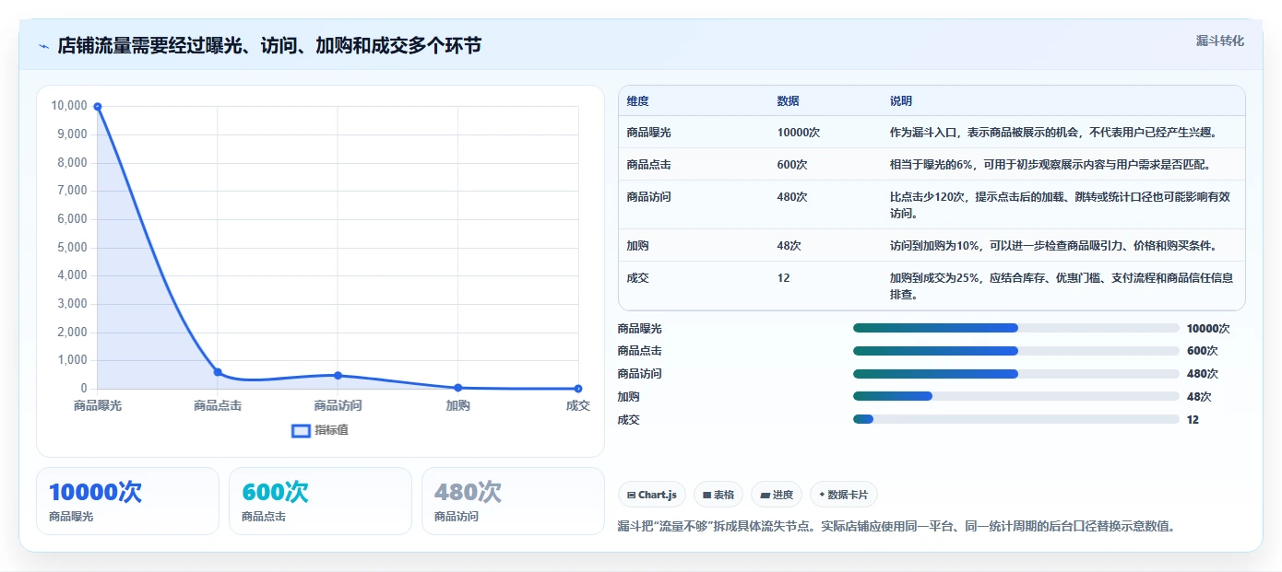This screenshot has width=1282, height=572.
Task: Open the 480次 商品访问 data card
Action: tap(513, 501)
